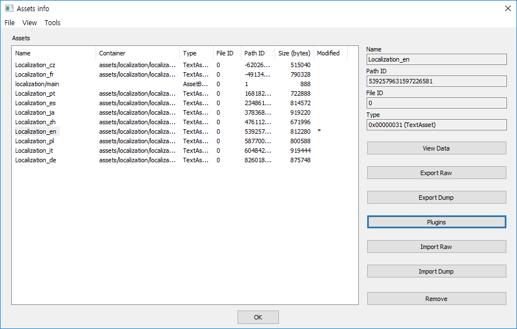Confirm changes with the OK button

[x=258, y=317]
